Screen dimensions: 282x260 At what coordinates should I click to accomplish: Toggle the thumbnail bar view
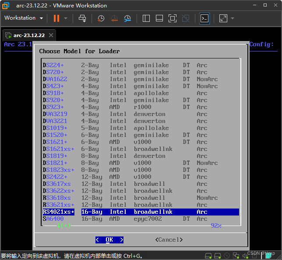click(159, 18)
